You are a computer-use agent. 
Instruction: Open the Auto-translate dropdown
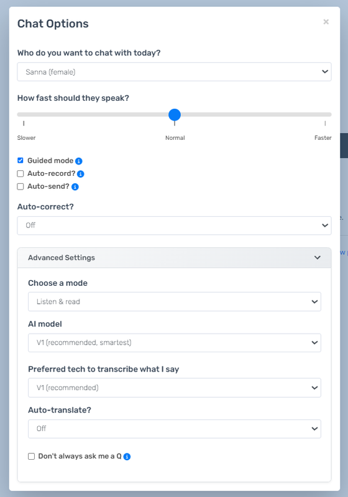[x=175, y=429]
